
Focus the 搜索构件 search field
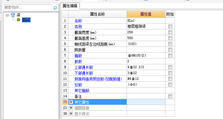[27, 8]
